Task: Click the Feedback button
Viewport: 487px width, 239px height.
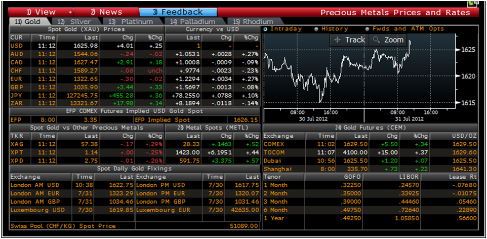Action: [x=178, y=12]
